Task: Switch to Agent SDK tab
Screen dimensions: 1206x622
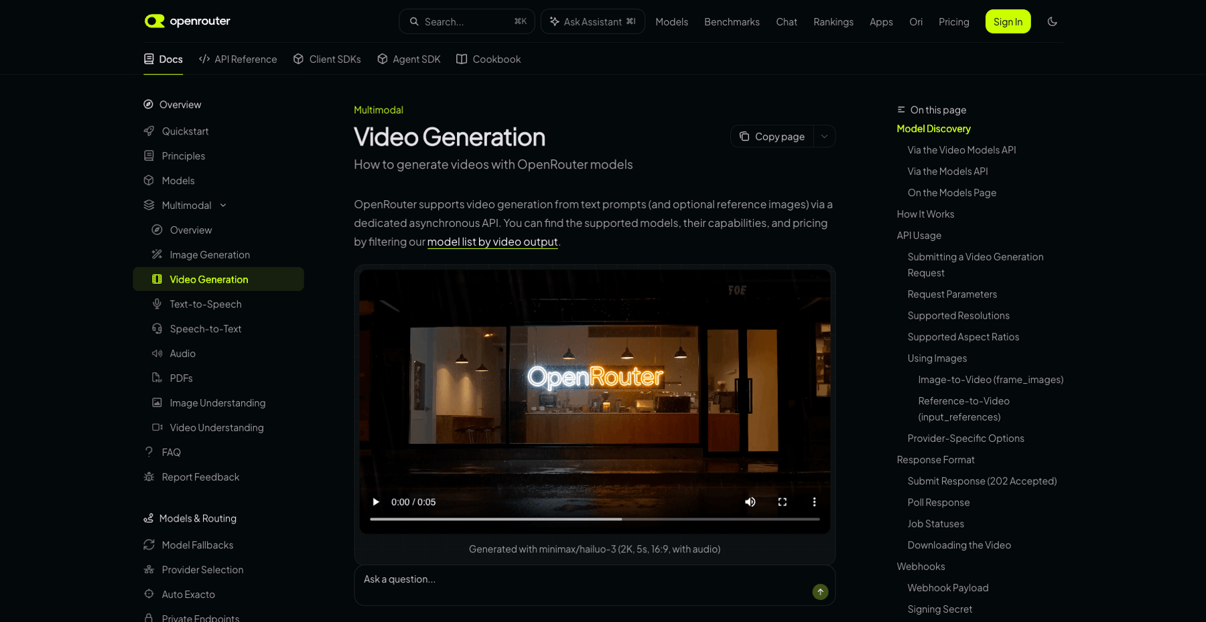Action: pyautogui.click(x=409, y=59)
